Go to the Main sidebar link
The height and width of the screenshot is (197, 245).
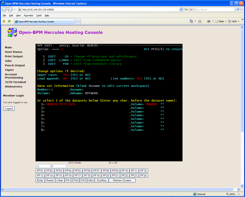(8, 47)
